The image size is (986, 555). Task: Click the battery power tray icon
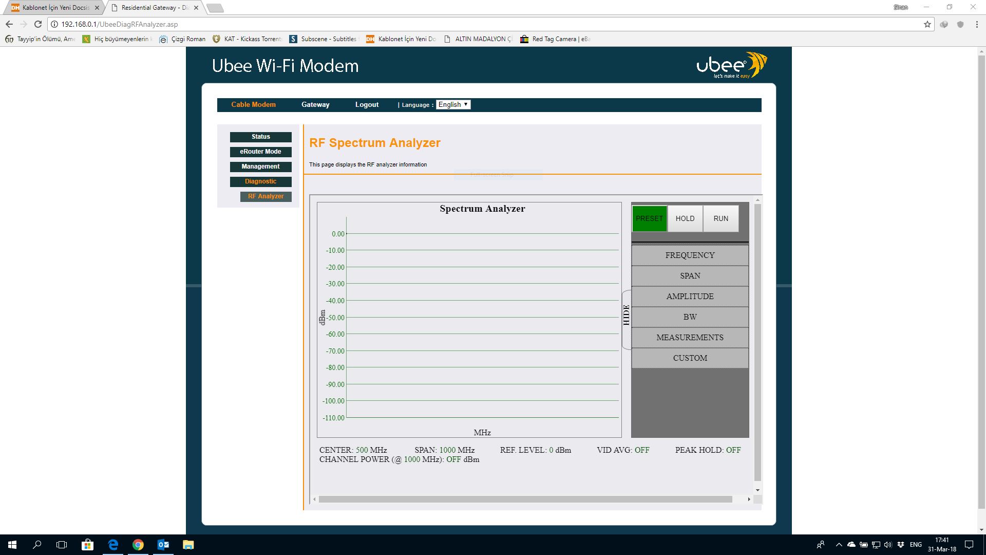(x=864, y=545)
